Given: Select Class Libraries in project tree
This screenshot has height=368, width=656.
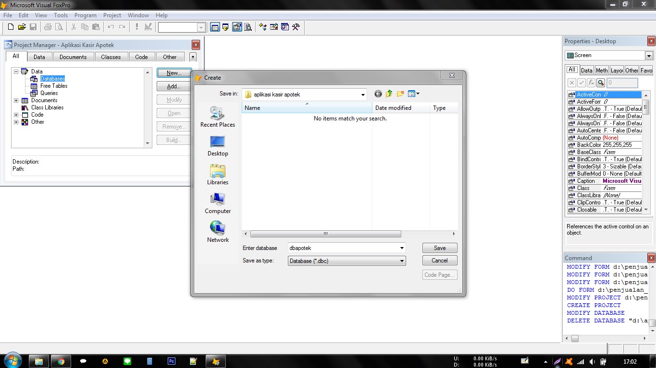Looking at the screenshot, I should (x=47, y=107).
